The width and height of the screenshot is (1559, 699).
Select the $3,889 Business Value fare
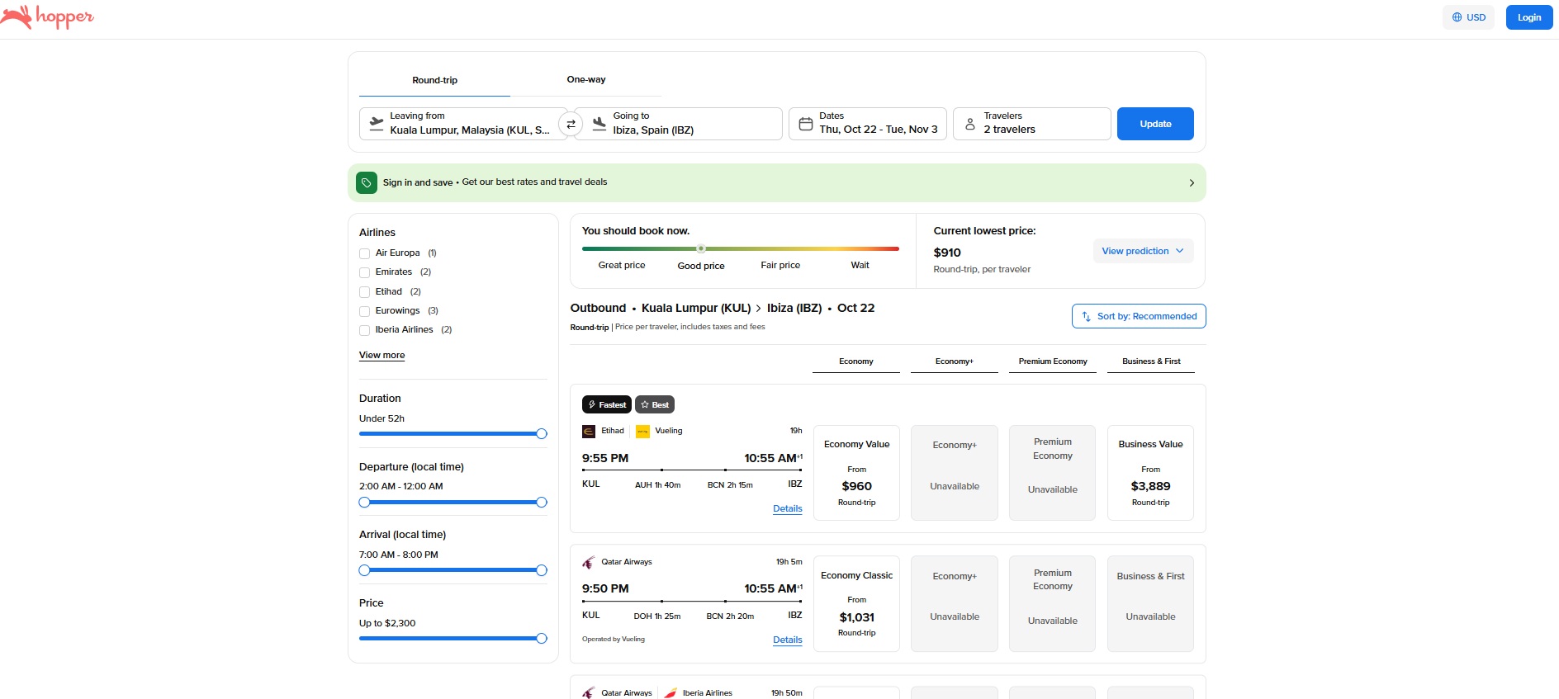coord(1151,473)
